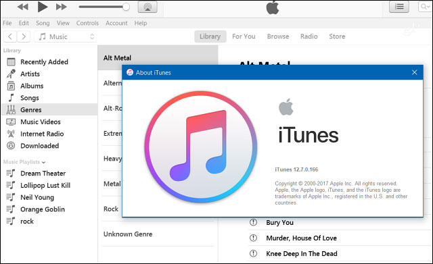Start playback with the Play button
This screenshot has width=433, height=264.
42,7
